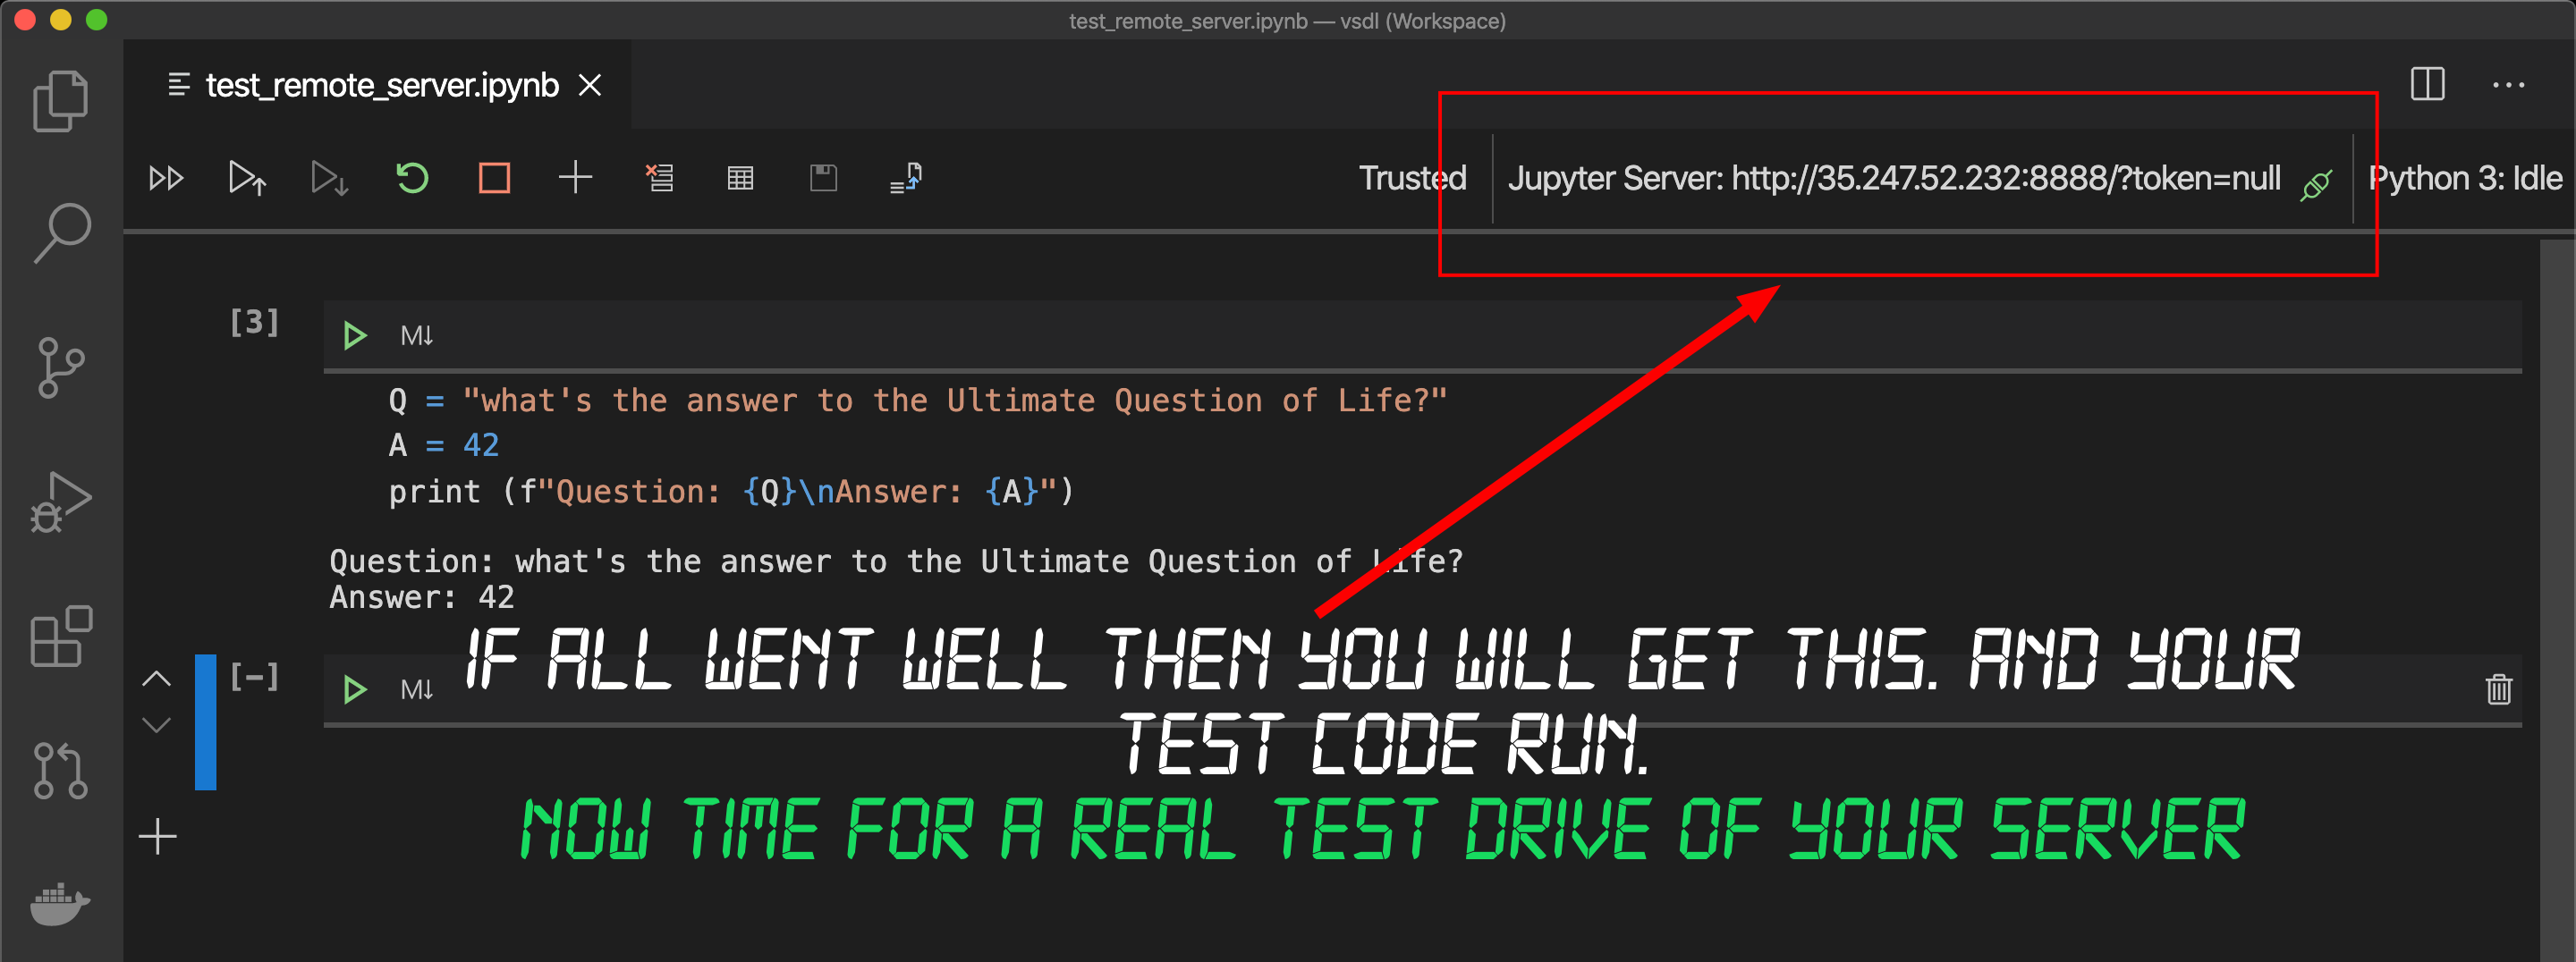Click on the A = 42 line
This screenshot has width=2576, height=962.
443,445
